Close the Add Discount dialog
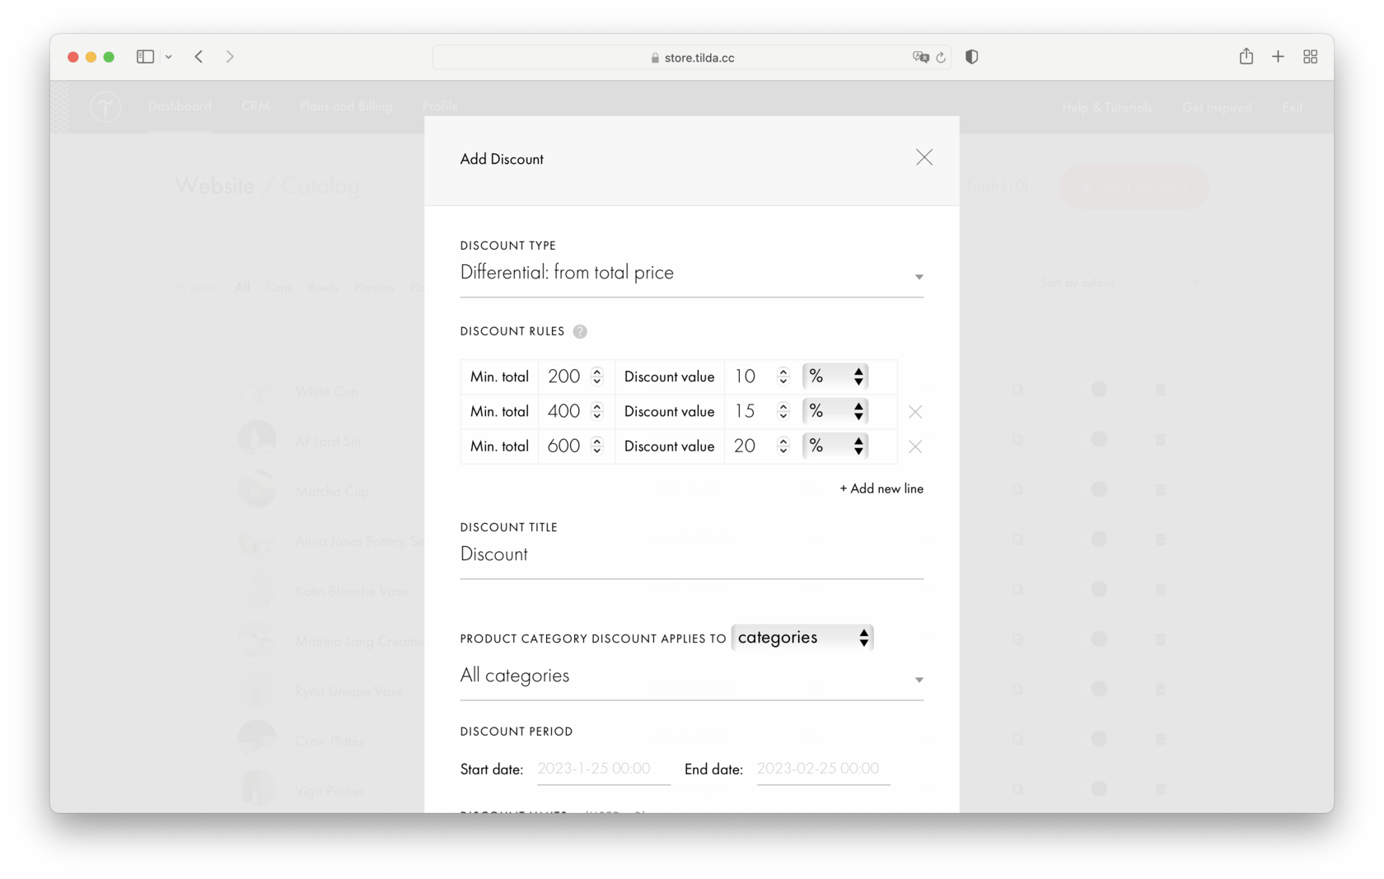The image size is (1384, 879). click(923, 157)
